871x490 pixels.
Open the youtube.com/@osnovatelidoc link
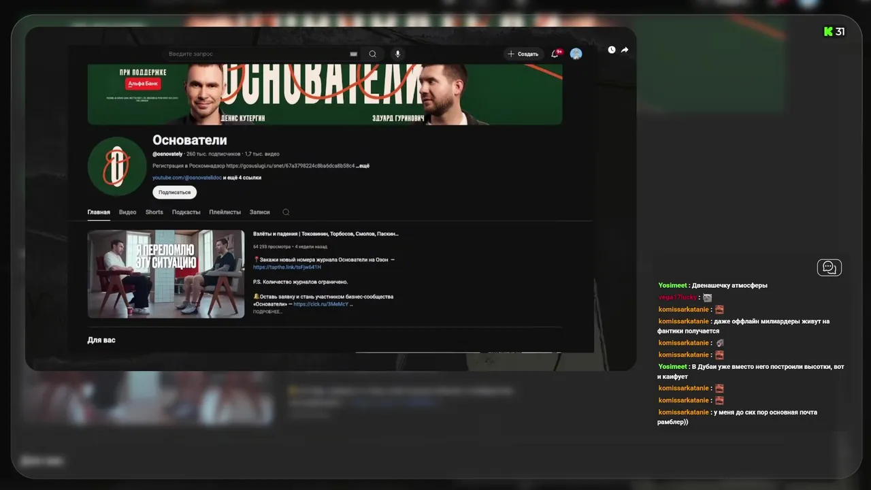[186, 178]
